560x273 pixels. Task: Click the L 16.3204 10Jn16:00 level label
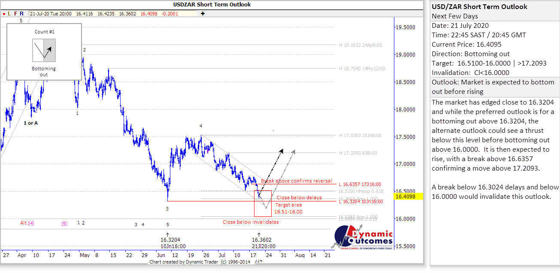360,201
